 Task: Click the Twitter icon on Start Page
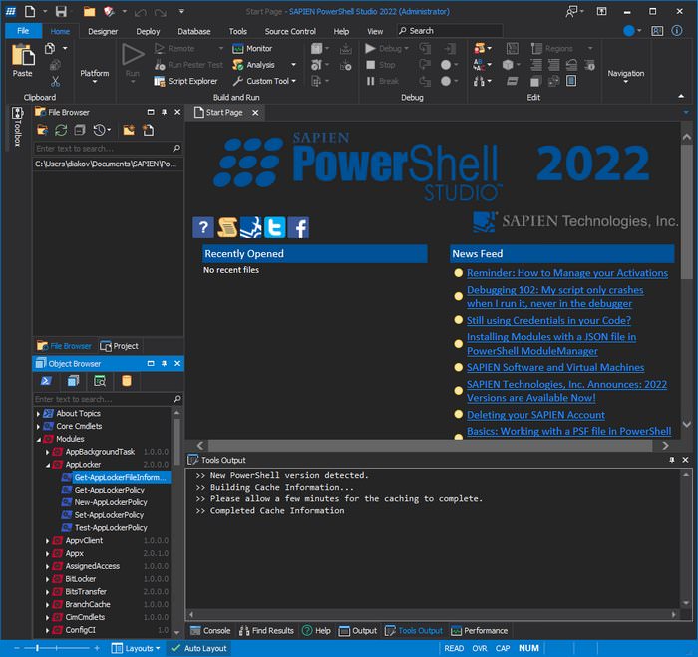tap(275, 227)
